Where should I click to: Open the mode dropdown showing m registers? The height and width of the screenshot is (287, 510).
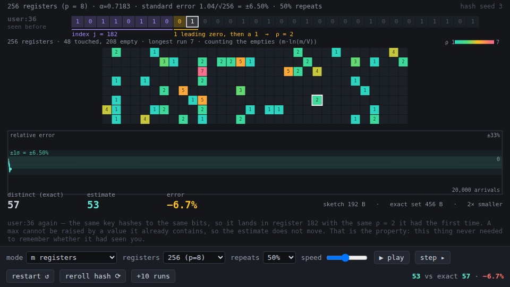point(71,257)
